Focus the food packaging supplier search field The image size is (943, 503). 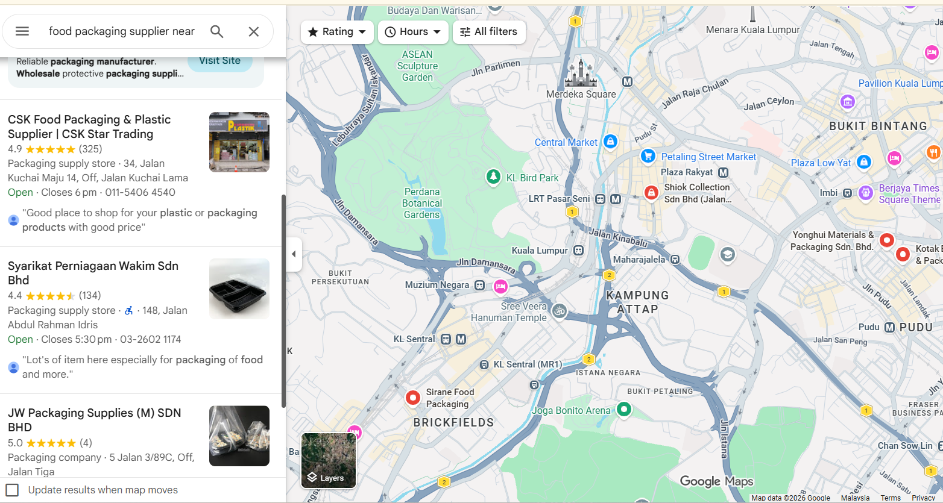[x=122, y=31]
